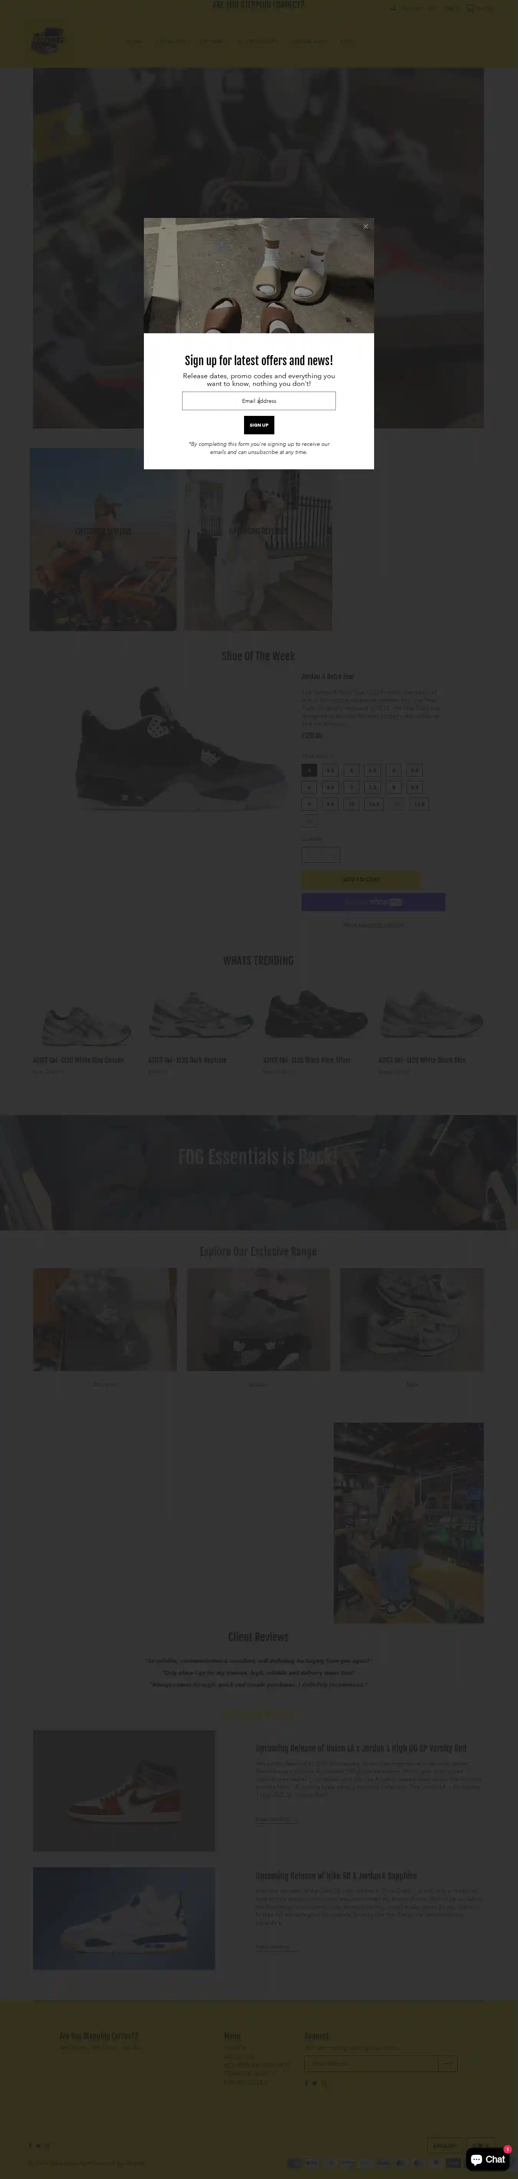This screenshot has height=2179, width=518.
Task: Open the Shopify chat widget
Action: coord(488,2159)
